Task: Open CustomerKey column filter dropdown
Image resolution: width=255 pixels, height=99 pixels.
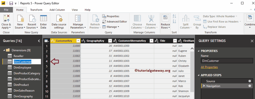Action: (x=78, y=41)
